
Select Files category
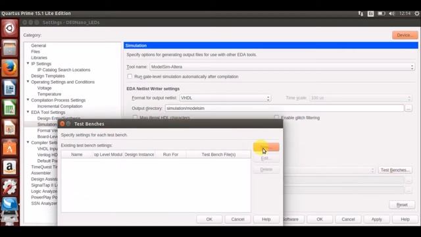click(36, 51)
